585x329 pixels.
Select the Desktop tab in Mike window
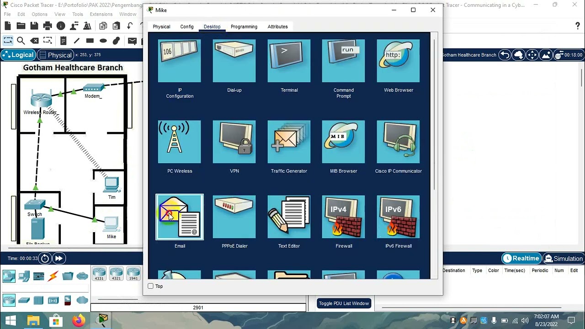pos(212,27)
